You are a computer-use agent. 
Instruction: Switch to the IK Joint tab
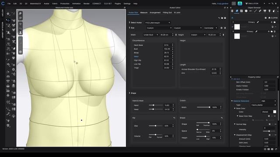(x=177, y=13)
